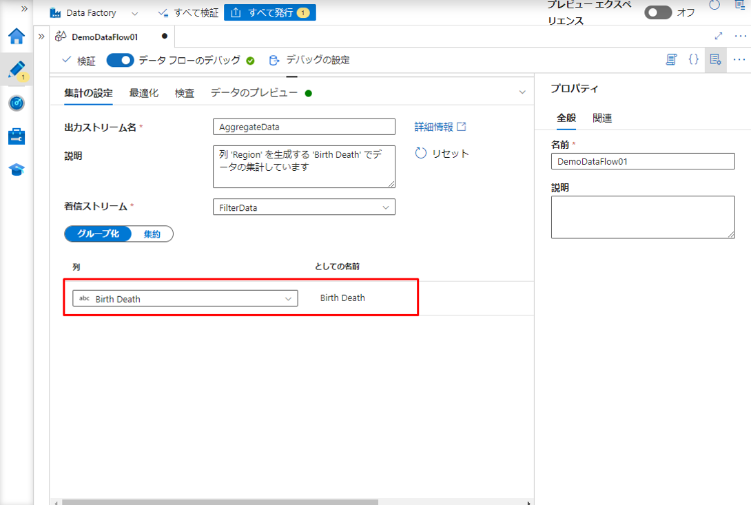This screenshot has width=751, height=505.
Task: Click the code view curly braces icon
Action: pos(694,60)
